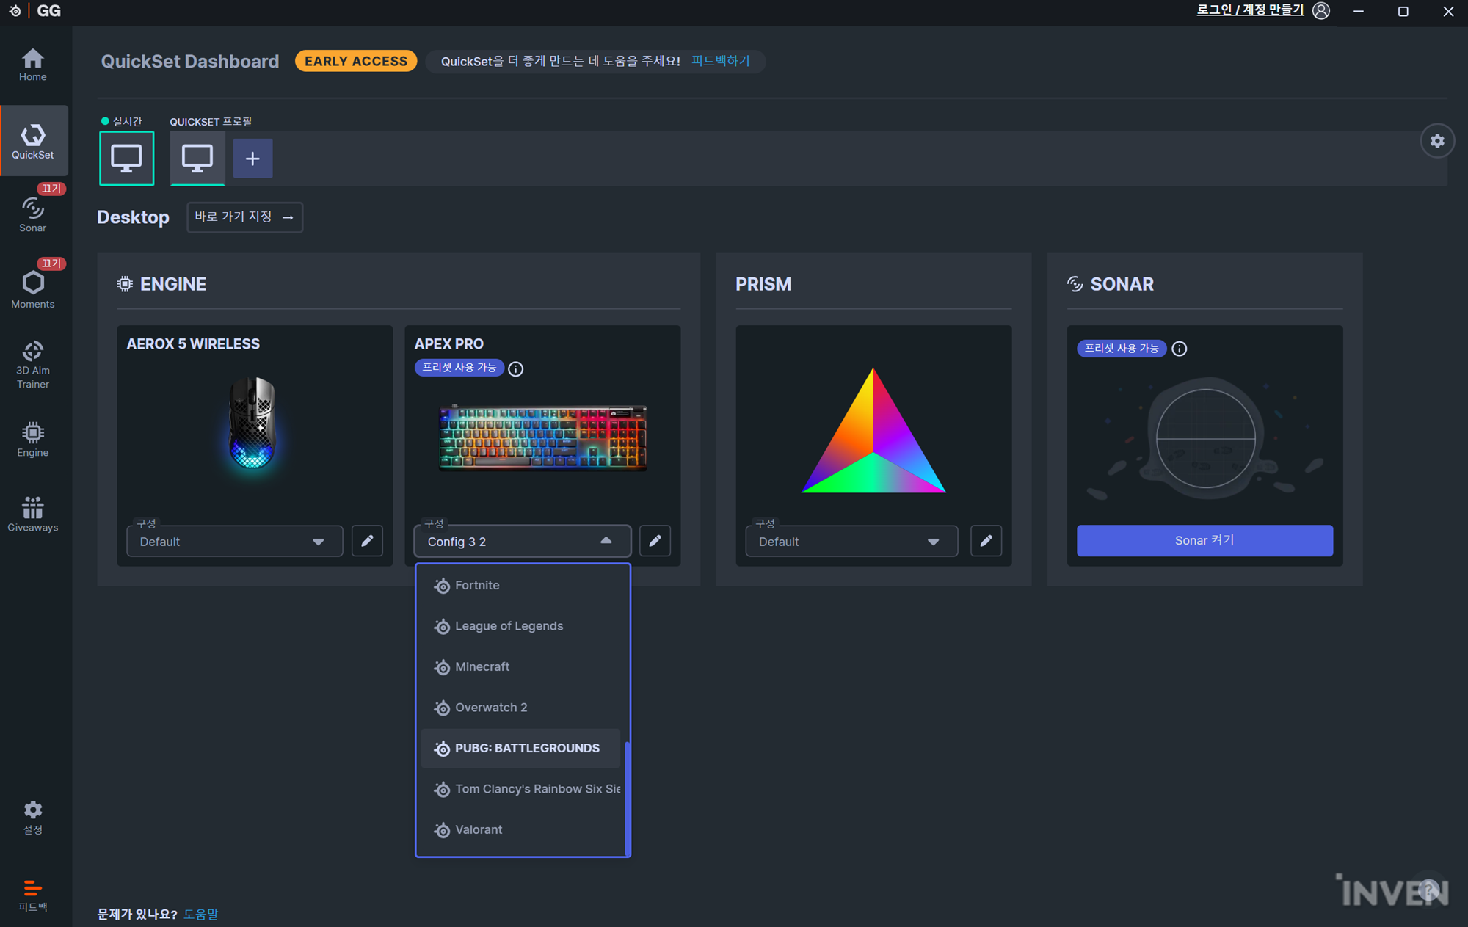
Task: Open the Aerox 5 Wireless Default config dropdown
Action: (x=234, y=542)
